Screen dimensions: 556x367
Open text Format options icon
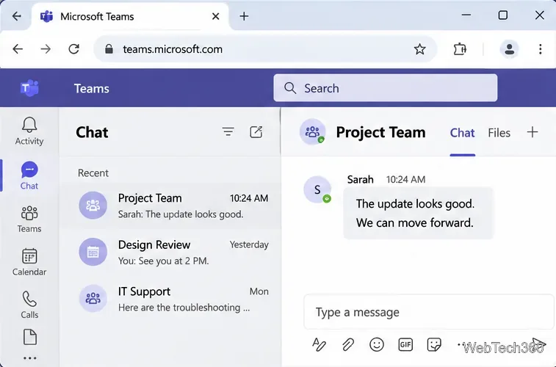[319, 344]
